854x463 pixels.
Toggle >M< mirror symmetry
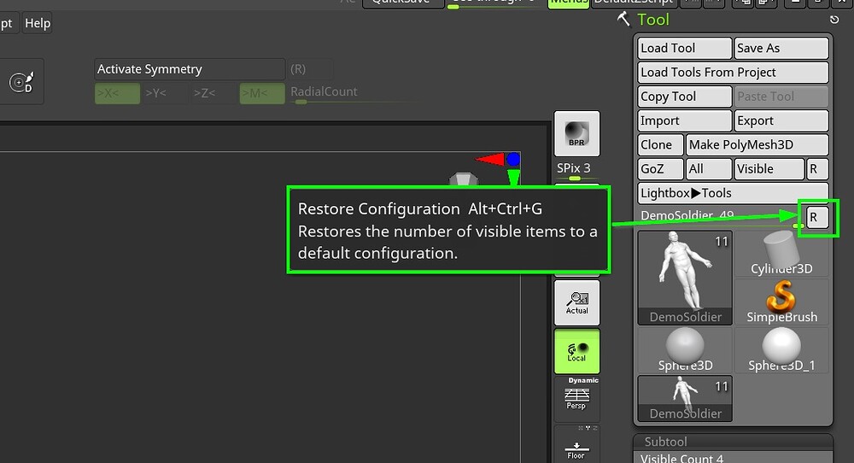[262, 93]
